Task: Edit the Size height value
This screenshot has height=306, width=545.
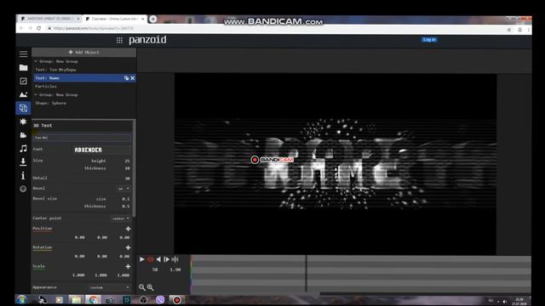Action: 127,161
